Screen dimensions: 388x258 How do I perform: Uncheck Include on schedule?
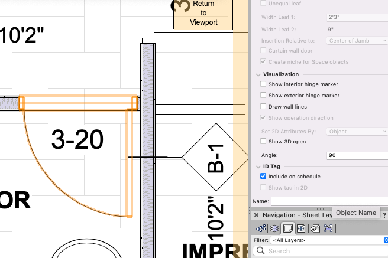[x=263, y=176]
